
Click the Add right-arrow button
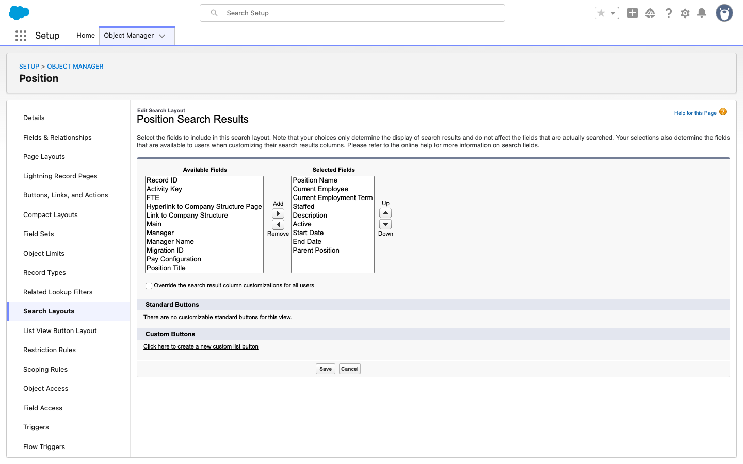(278, 213)
